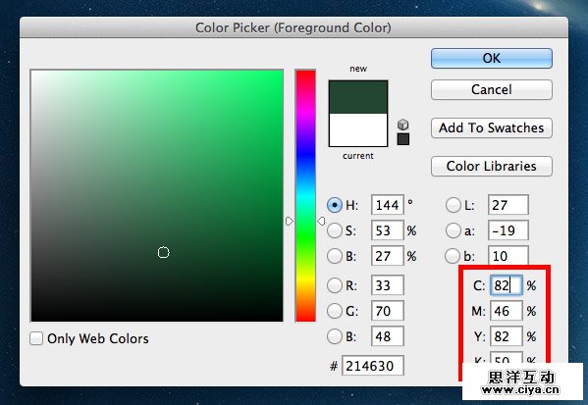This screenshot has height=405, width=588.
Task: Click the web-safe color square below cube
Action: tap(403, 139)
